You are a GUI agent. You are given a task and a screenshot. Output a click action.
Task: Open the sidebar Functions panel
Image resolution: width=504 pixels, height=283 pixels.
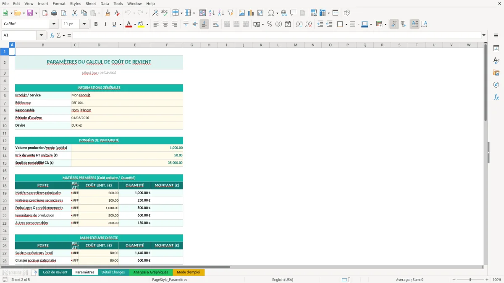(x=496, y=97)
